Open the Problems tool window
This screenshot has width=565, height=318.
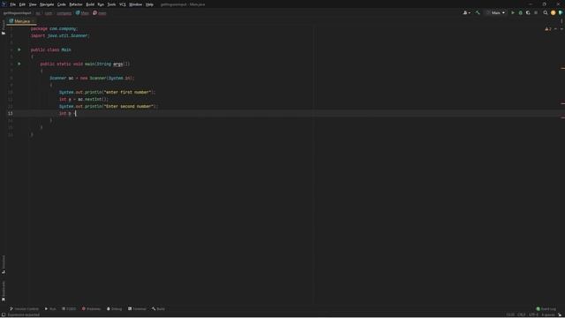(x=91, y=309)
